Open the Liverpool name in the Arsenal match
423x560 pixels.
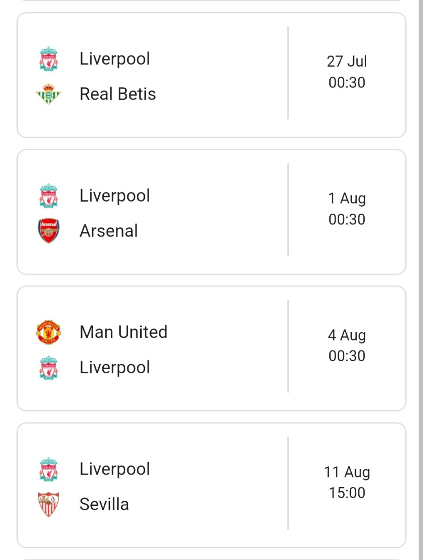click(x=115, y=196)
